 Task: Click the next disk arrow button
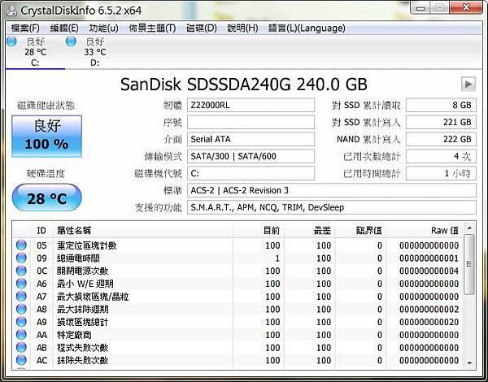pos(468,84)
